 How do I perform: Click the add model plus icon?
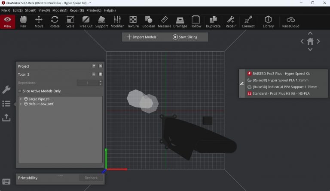[x=94, y=74]
